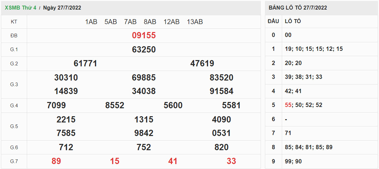Click the red seventh prize number 89
This screenshot has height=169, width=379.
coord(56,161)
